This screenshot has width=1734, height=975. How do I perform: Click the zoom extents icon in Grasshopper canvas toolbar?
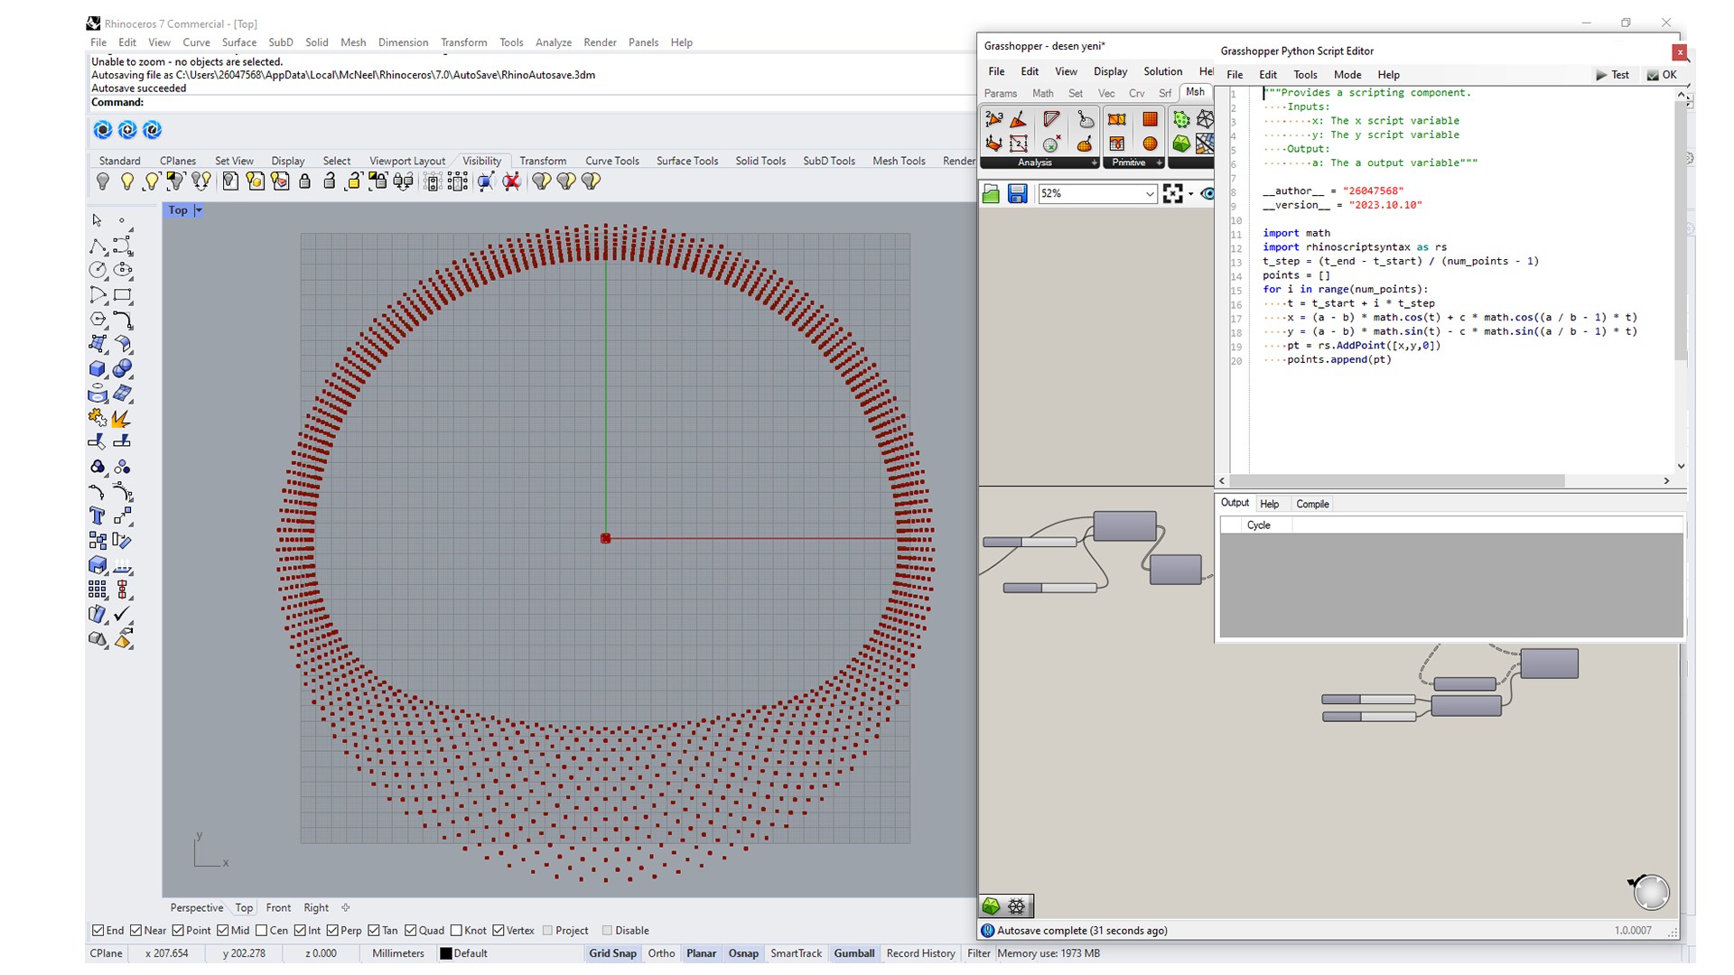tap(1172, 194)
